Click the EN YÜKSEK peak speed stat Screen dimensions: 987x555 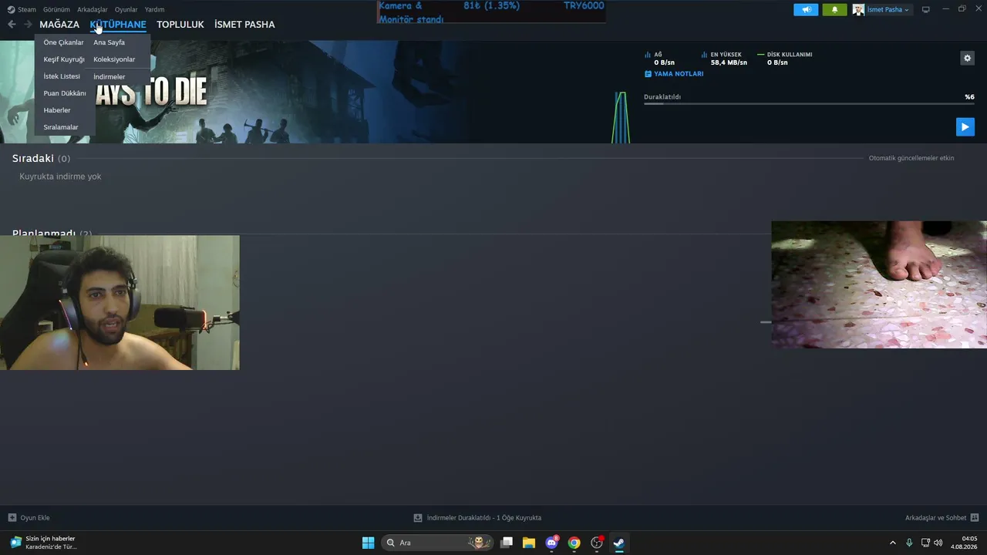point(724,59)
